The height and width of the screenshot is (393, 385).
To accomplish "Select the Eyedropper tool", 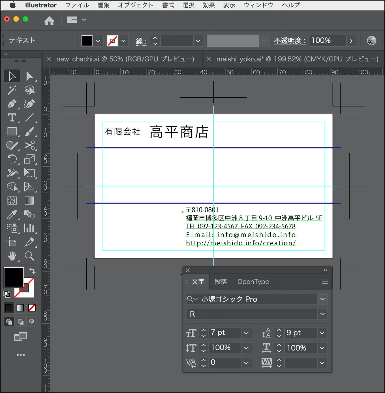I will pyautogui.click(x=12, y=214).
